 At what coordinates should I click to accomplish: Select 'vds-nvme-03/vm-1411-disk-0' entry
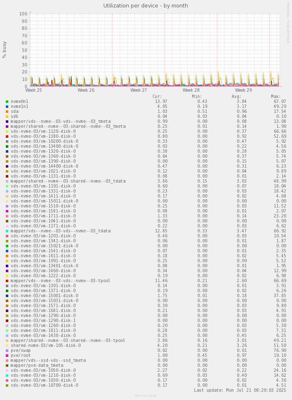(43, 196)
